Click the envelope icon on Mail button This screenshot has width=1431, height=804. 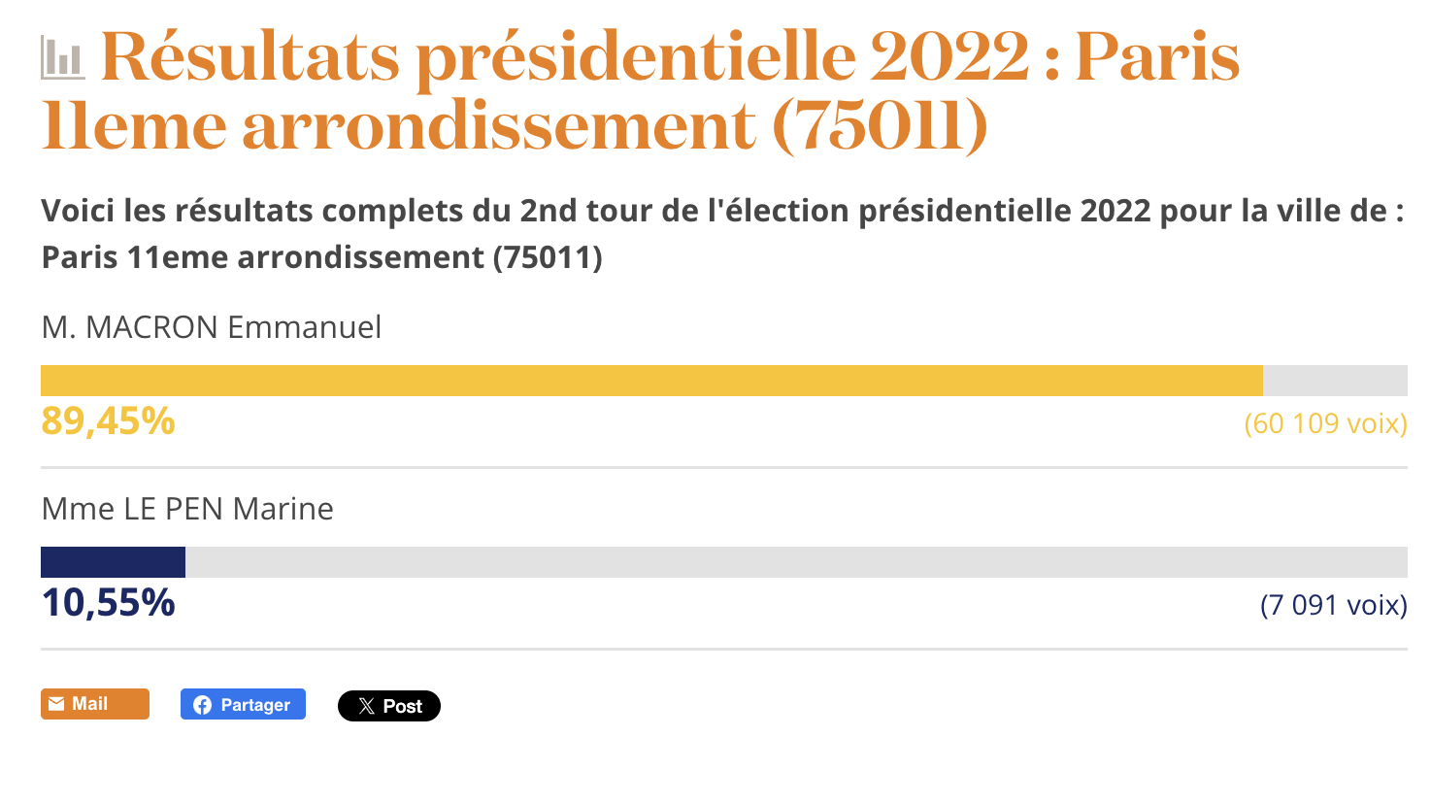56,704
